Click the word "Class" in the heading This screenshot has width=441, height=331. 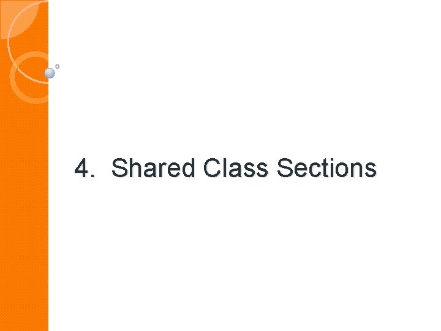236,168
